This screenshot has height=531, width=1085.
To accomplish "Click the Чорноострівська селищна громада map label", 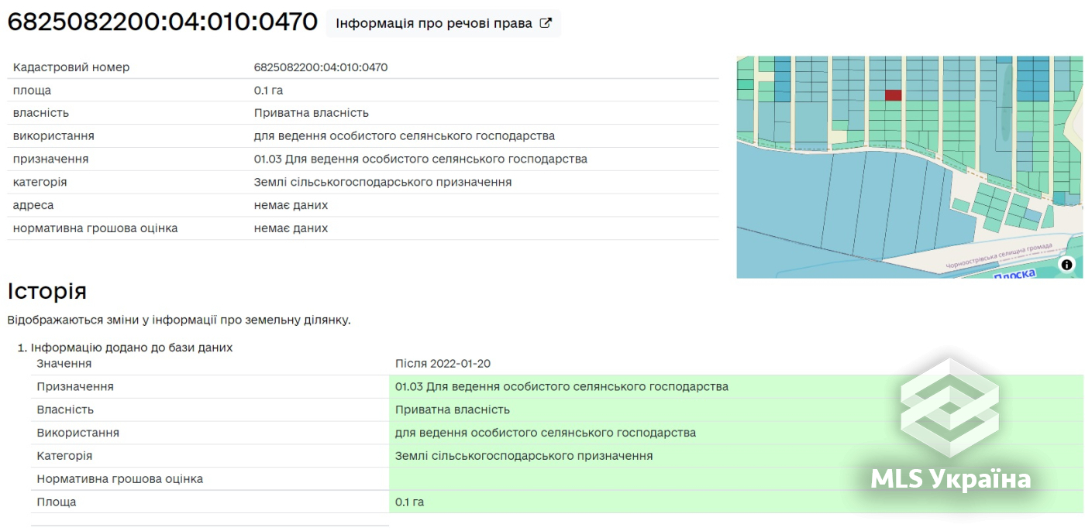I will click(1000, 256).
